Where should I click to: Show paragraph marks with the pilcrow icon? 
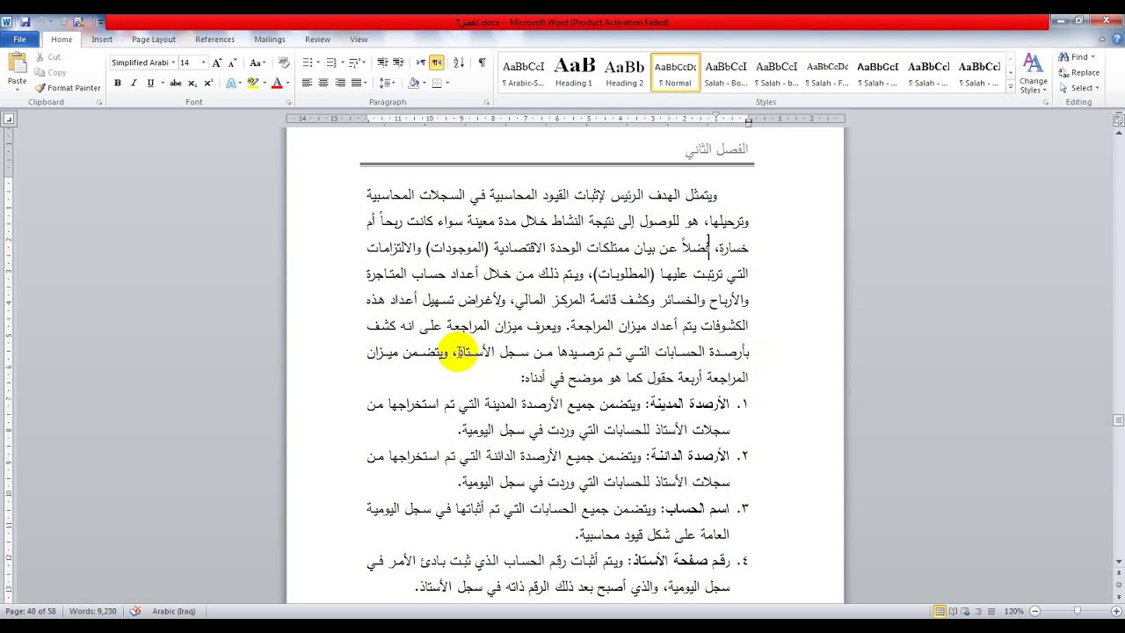(x=482, y=62)
